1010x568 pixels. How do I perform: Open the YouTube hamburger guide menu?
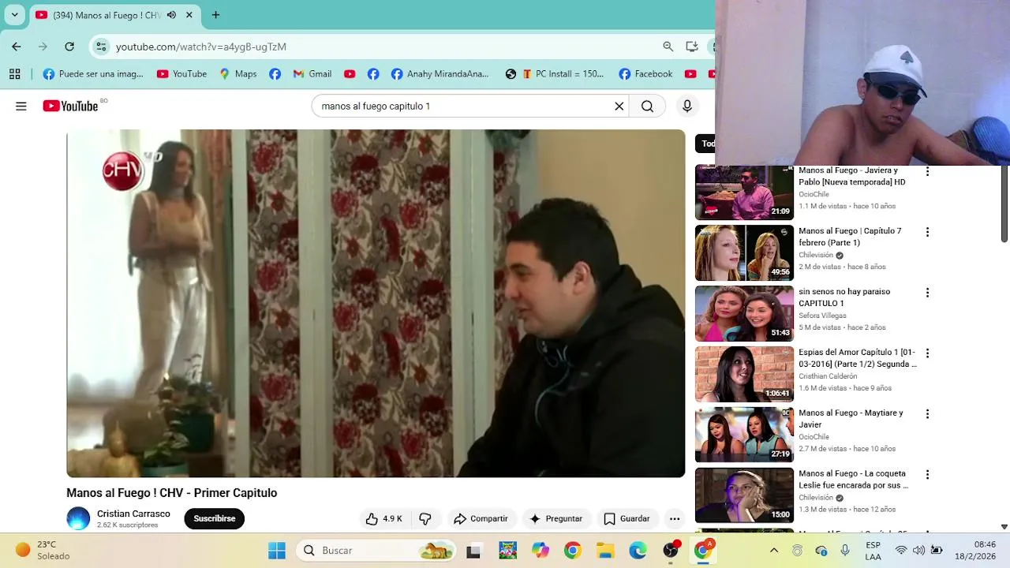[x=21, y=106]
